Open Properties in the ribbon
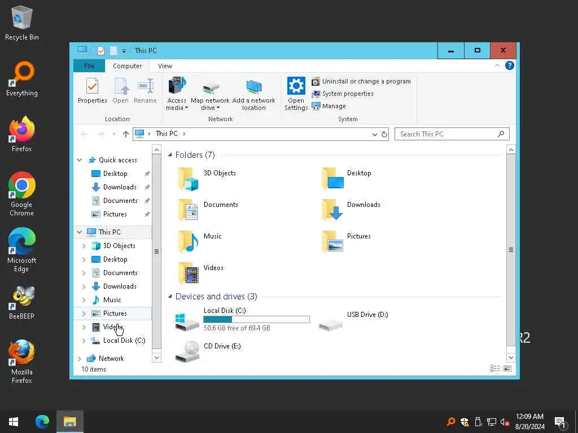This screenshot has height=433, width=578. [x=92, y=91]
